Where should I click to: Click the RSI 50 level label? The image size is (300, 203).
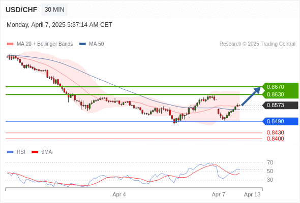(270, 172)
